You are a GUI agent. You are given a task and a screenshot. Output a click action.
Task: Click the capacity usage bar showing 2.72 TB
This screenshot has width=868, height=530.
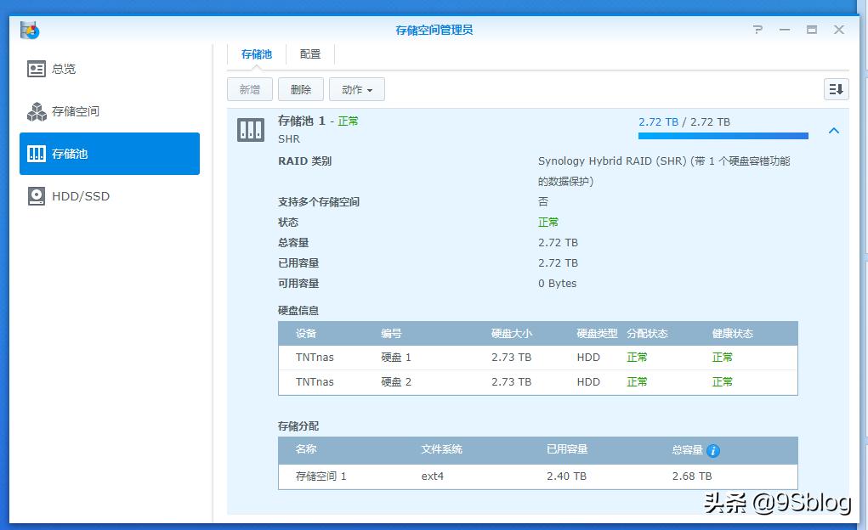pos(723,135)
